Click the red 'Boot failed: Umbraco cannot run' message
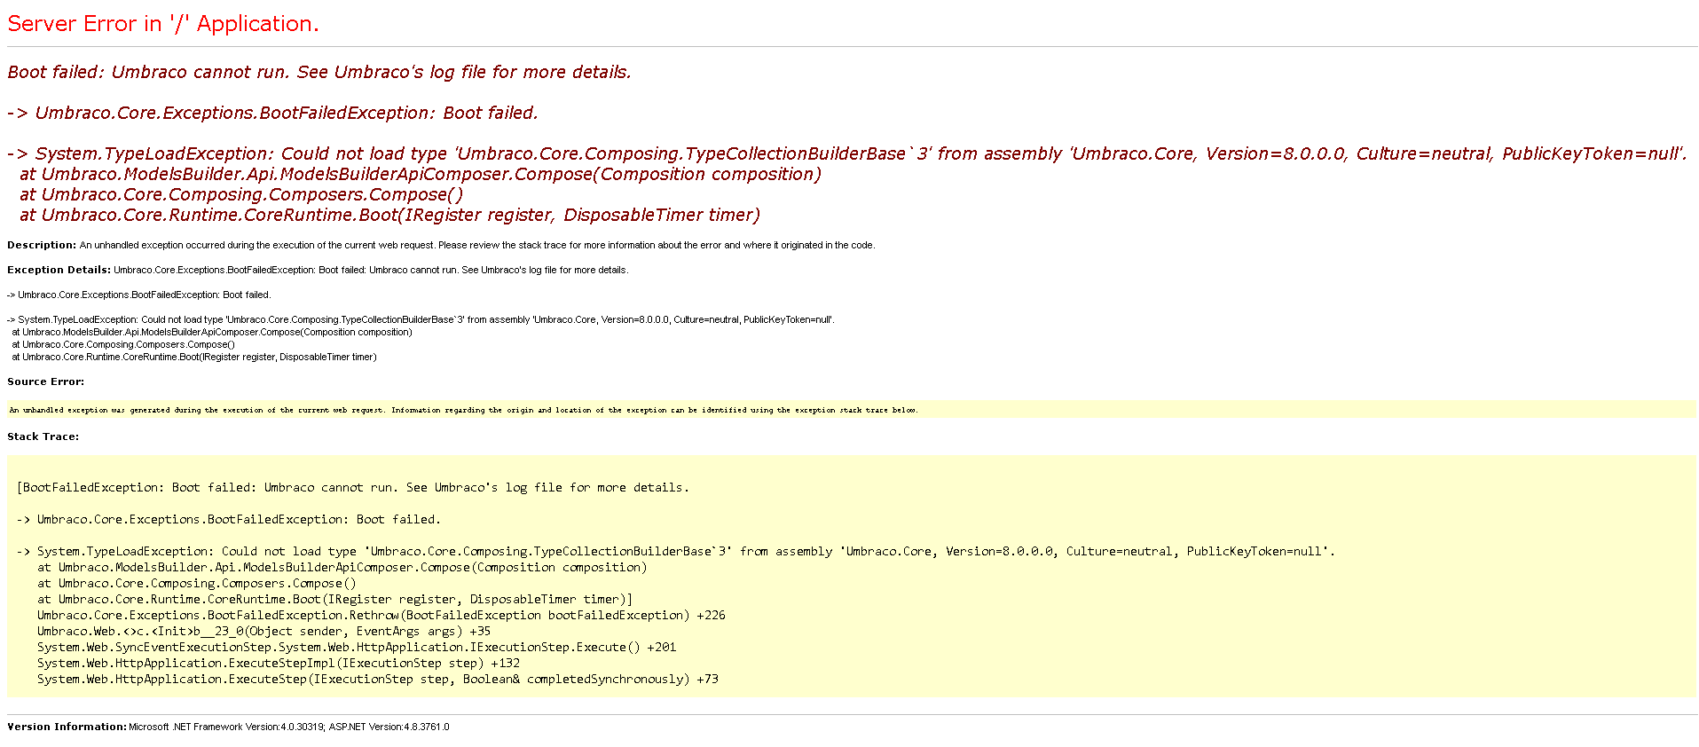This screenshot has width=1699, height=747. (319, 72)
